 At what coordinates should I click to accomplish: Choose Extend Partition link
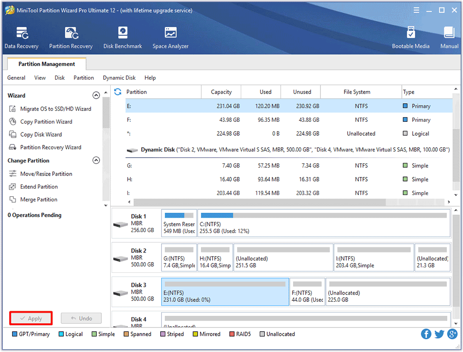pyautogui.click(x=39, y=187)
